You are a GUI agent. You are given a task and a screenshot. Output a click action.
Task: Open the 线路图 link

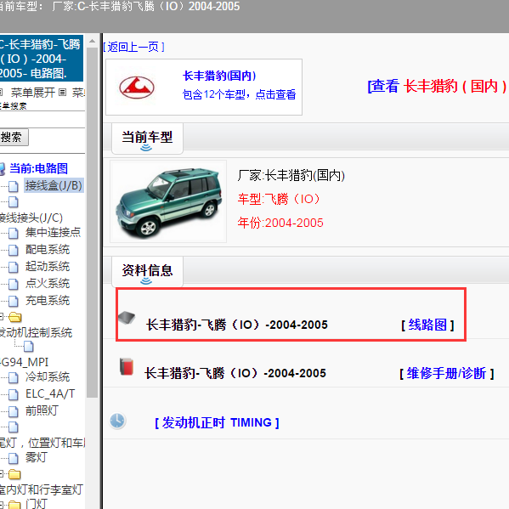[x=427, y=325]
